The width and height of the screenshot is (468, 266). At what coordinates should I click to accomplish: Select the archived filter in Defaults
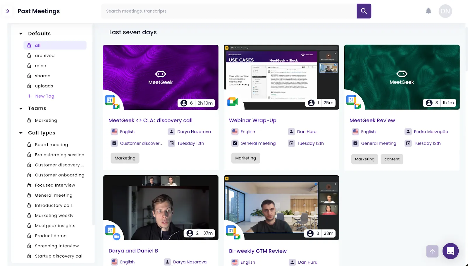(x=44, y=55)
